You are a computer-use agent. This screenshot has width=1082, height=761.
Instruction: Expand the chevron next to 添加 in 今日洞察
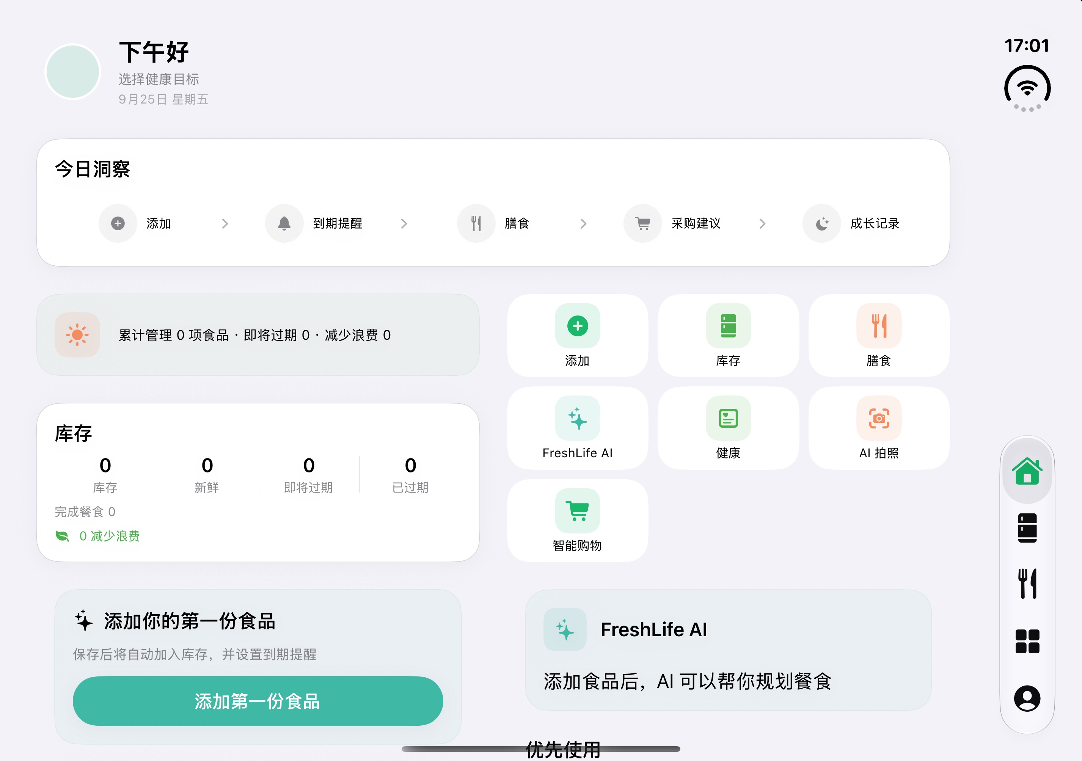click(x=225, y=223)
